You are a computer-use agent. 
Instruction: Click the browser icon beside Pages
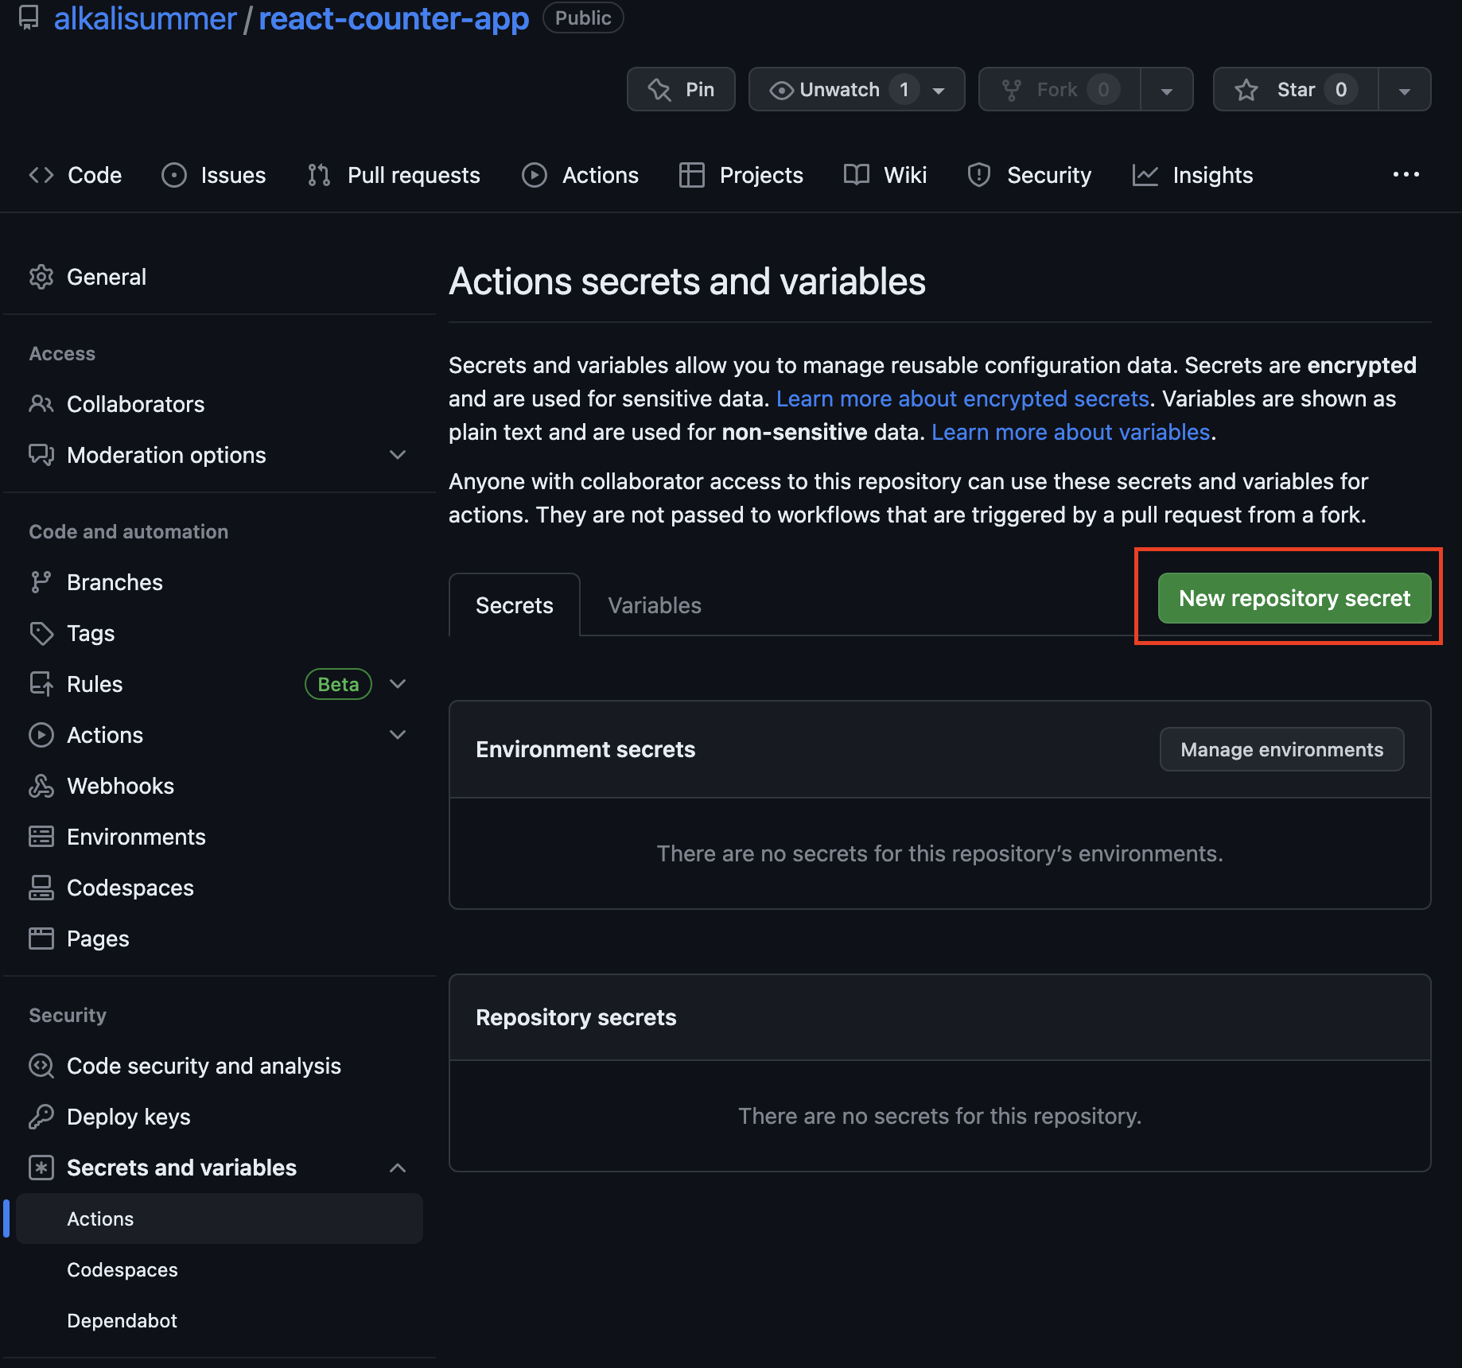[x=41, y=939]
